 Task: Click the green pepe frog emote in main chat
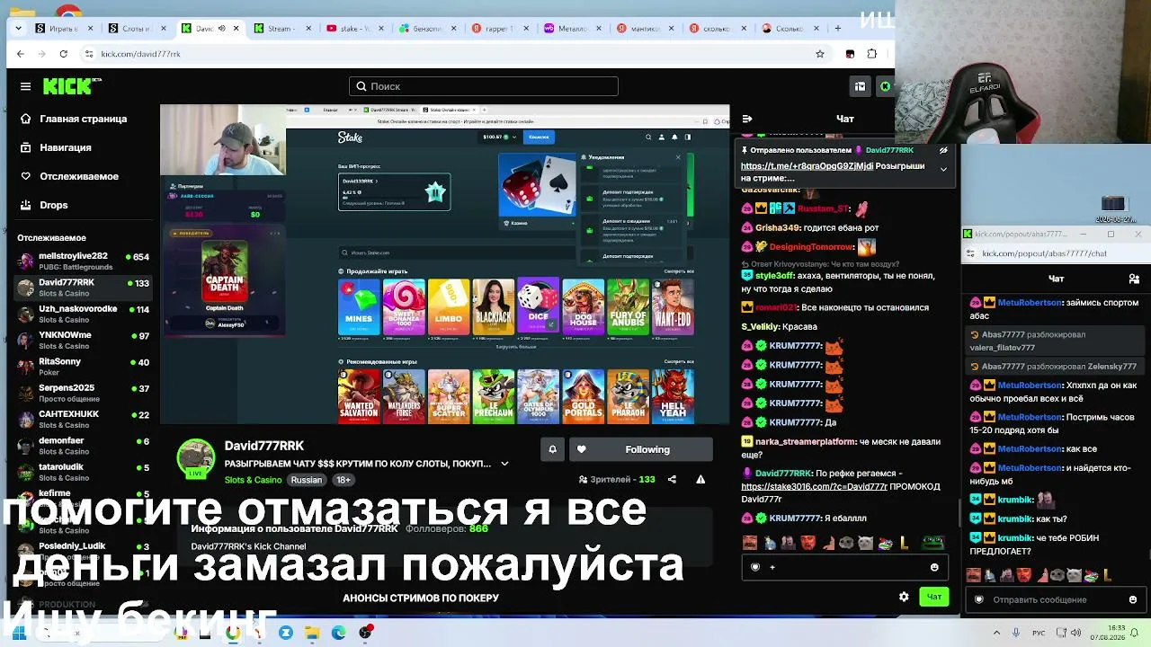click(935, 543)
